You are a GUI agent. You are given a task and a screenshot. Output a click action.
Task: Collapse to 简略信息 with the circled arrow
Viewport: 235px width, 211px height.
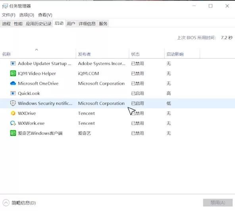(x=6, y=203)
